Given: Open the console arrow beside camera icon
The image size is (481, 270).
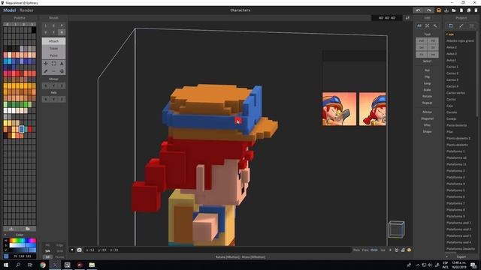Looking at the screenshot, I should point(72,250).
